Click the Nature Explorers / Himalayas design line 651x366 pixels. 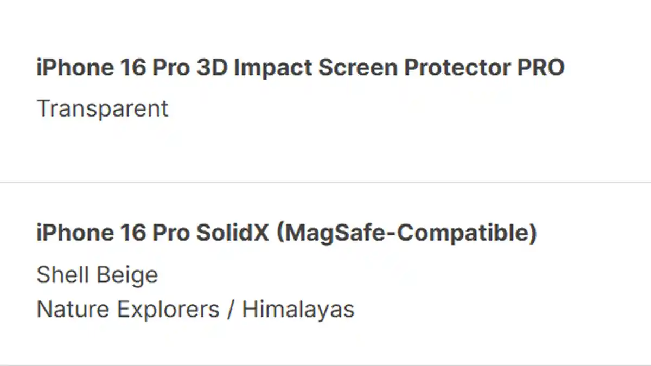click(195, 310)
